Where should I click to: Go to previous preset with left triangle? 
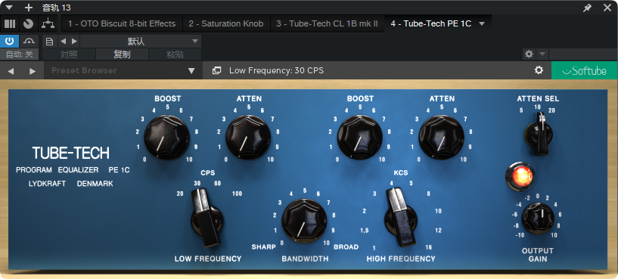click(x=63, y=41)
